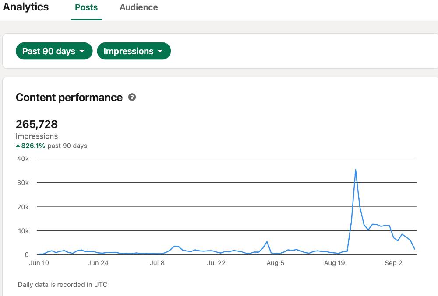Image resolution: width=438 pixels, height=296 pixels.
Task: Click the caret arrow inside Impressions pill
Action: coord(160,52)
